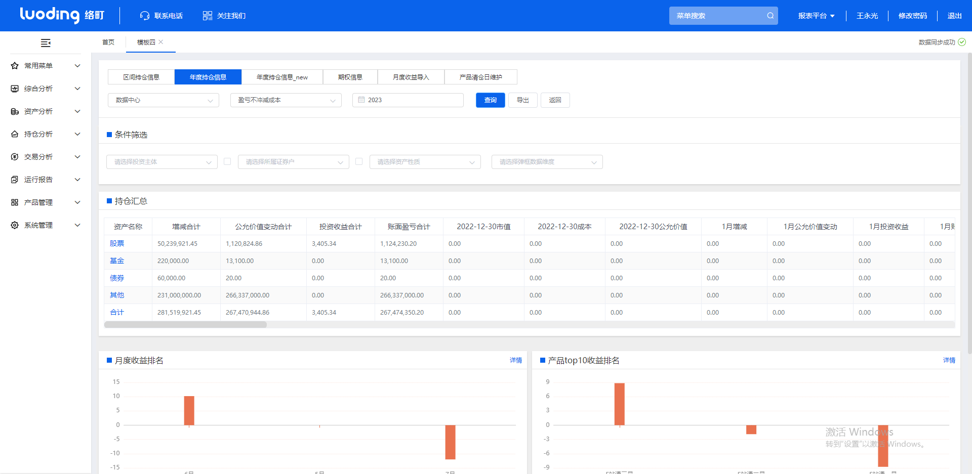Screen dimensions: 972x474
Task: Open the 请选择所属证券户 dropdown
Action: point(294,162)
